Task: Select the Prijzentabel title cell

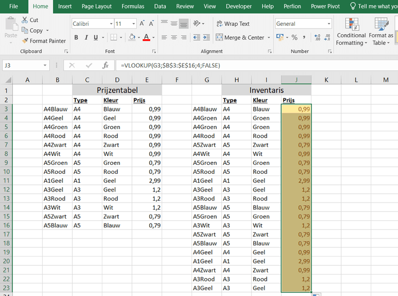Action: [117, 90]
